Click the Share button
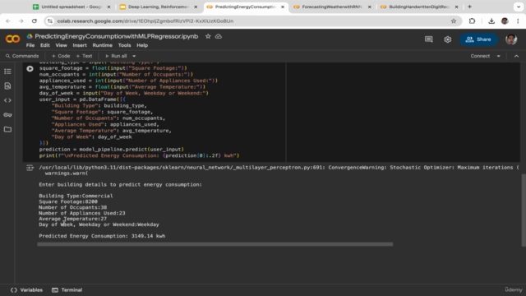This screenshot has width=526, height=296. pyautogui.click(x=478, y=39)
